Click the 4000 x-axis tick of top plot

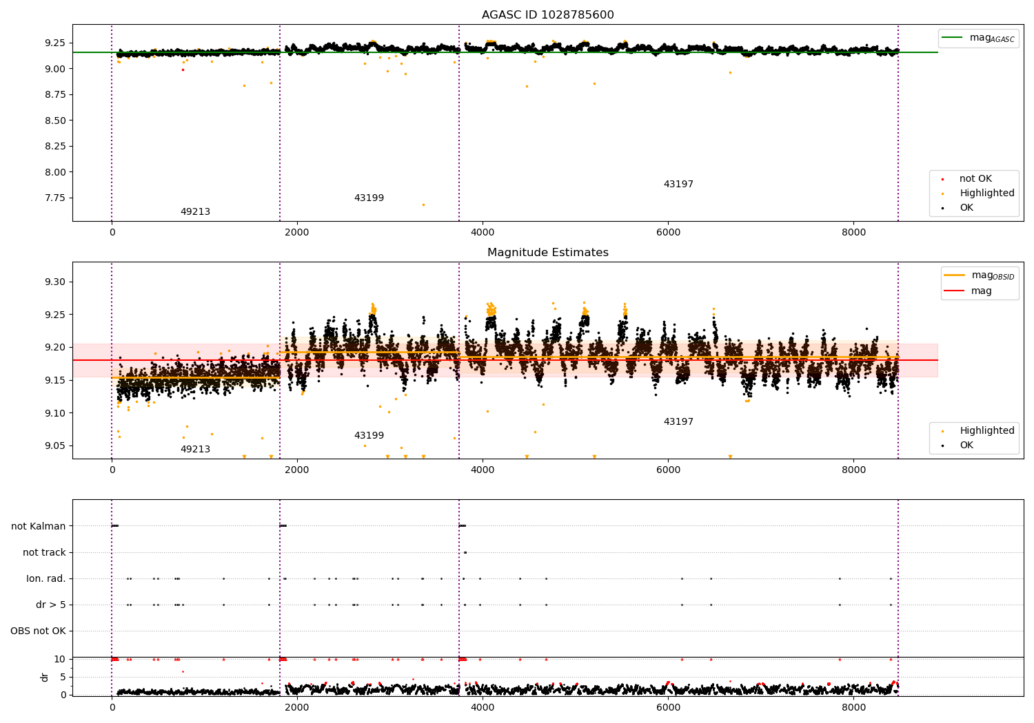pos(483,233)
